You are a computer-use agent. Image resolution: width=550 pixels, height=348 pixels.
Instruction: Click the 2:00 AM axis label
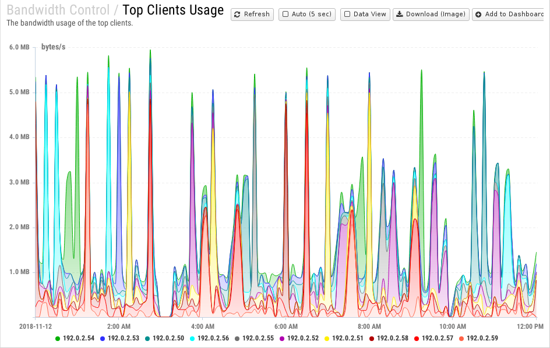(119, 326)
